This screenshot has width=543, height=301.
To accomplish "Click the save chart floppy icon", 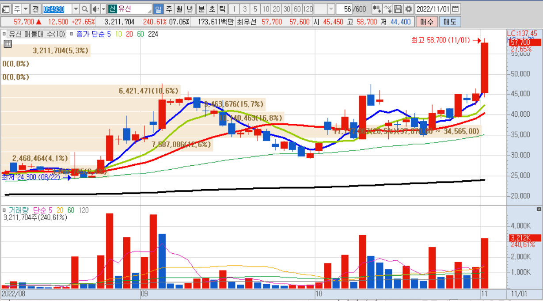I will click(398, 9).
